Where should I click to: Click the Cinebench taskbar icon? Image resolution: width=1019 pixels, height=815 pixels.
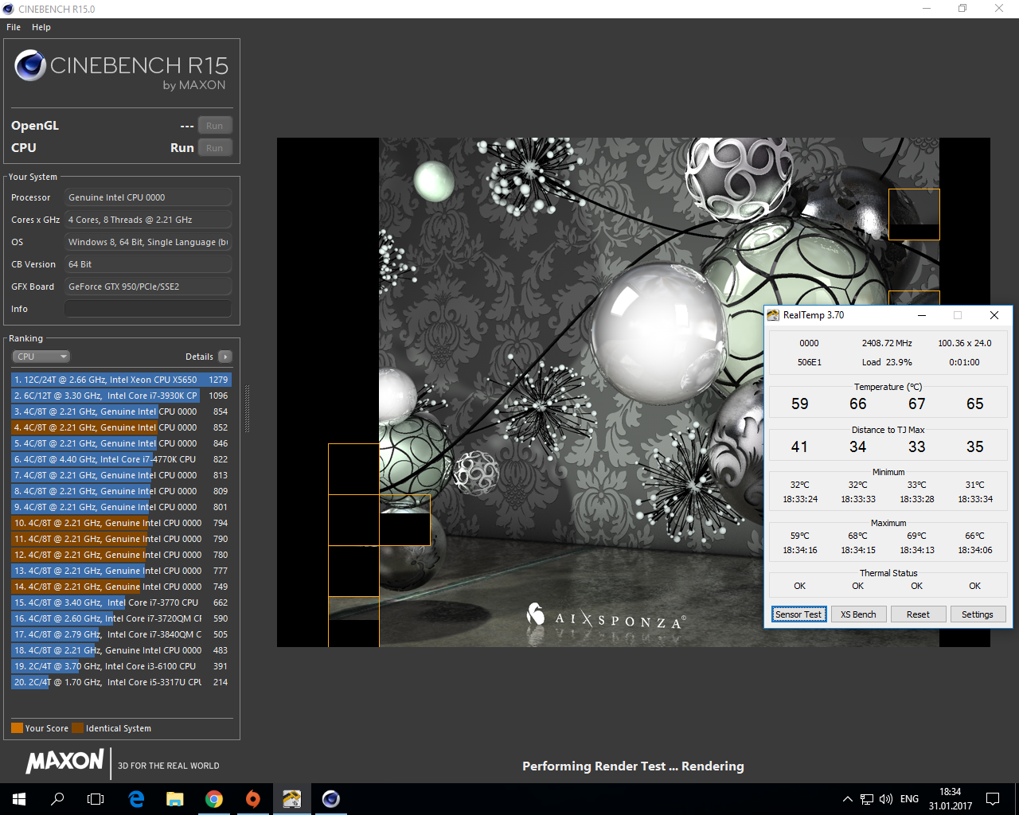click(331, 799)
